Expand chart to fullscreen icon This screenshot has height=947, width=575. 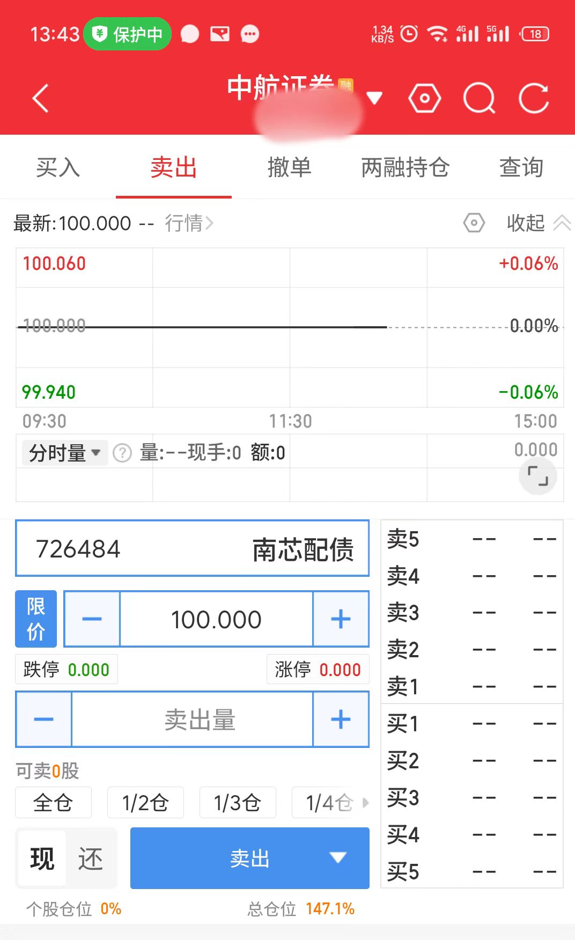pos(538,476)
